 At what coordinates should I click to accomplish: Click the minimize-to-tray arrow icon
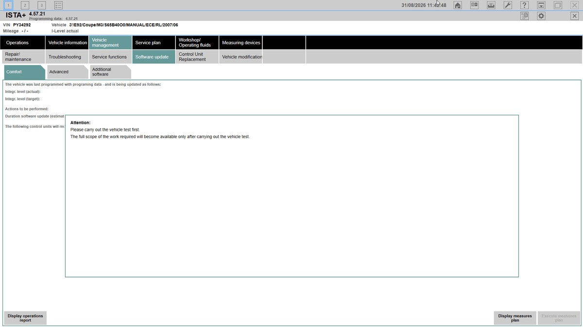pos(541,5)
